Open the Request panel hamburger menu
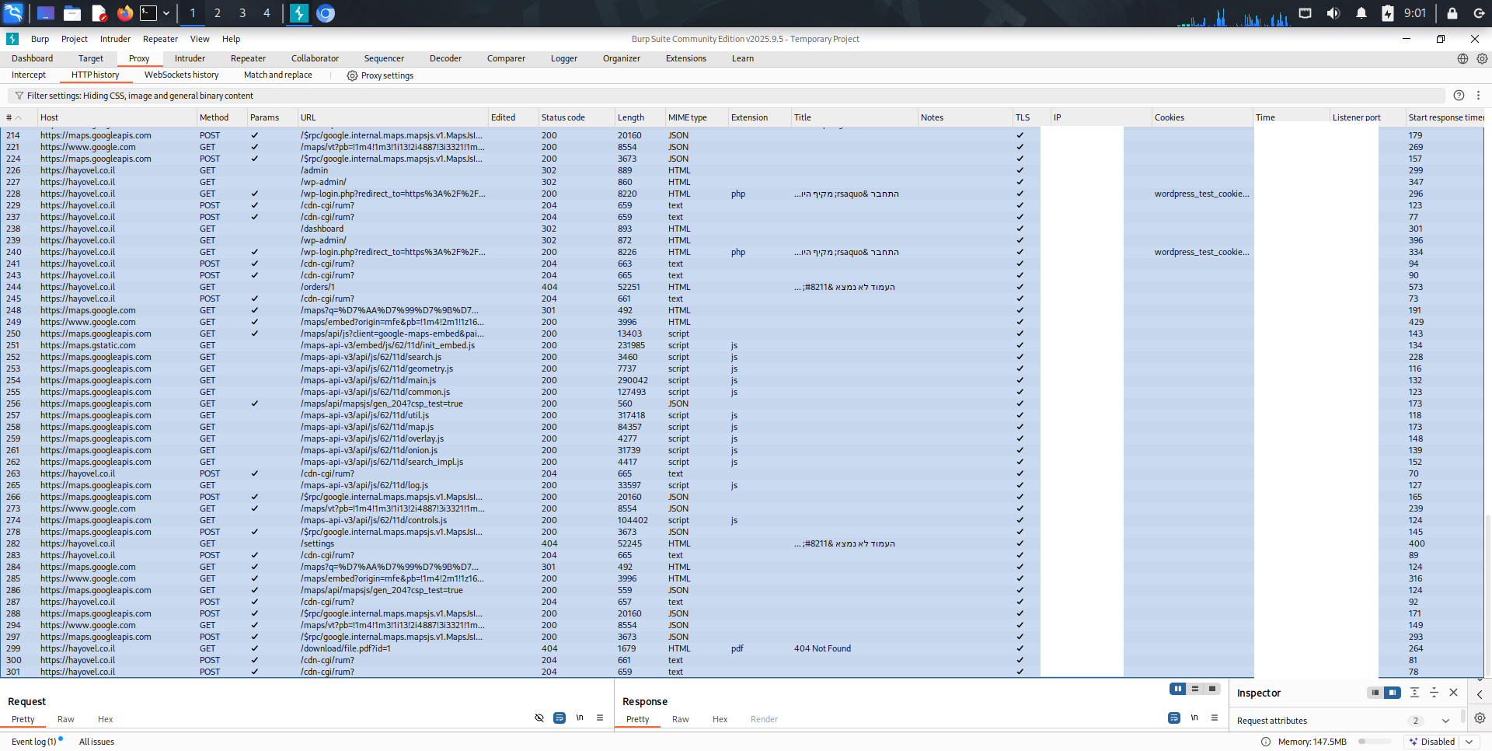The height and width of the screenshot is (751, 1492). 600,718
